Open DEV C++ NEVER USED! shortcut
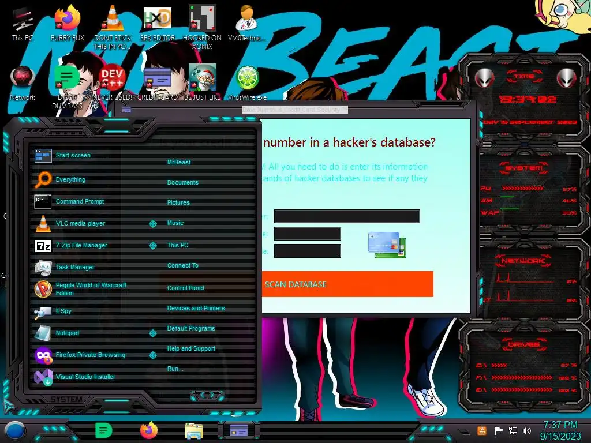 pyautogui.click(x=113, y=83)
